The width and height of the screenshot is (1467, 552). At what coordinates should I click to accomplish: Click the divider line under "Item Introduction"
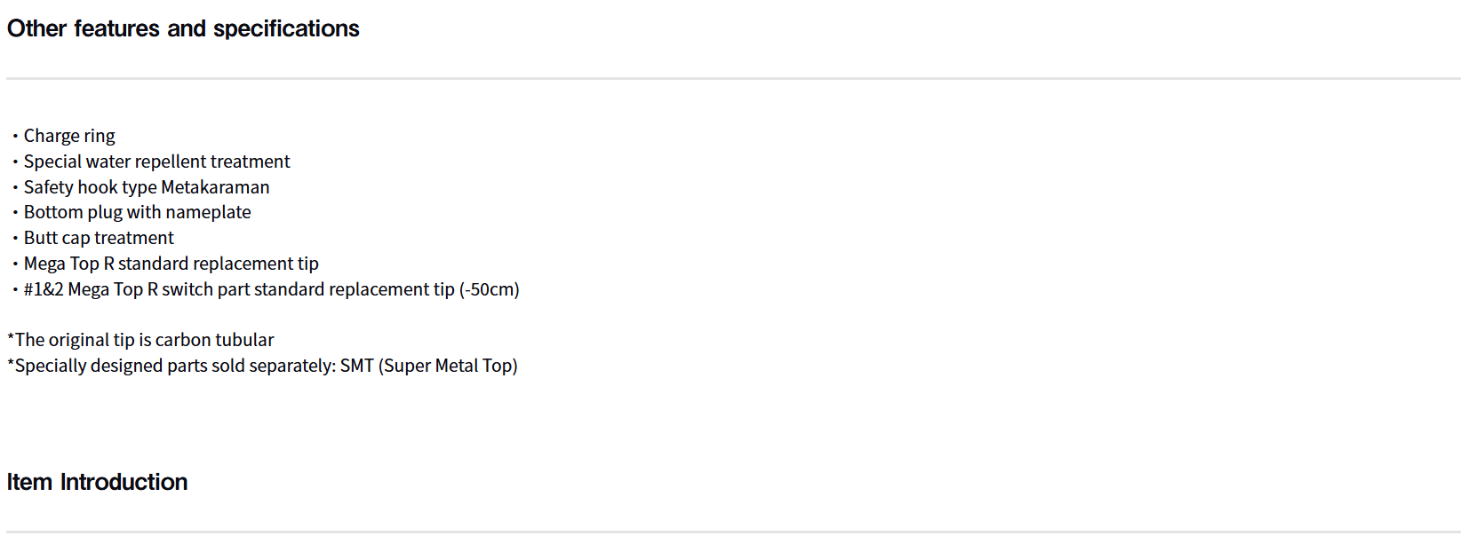pyautogui.click(x=733, y=532)
